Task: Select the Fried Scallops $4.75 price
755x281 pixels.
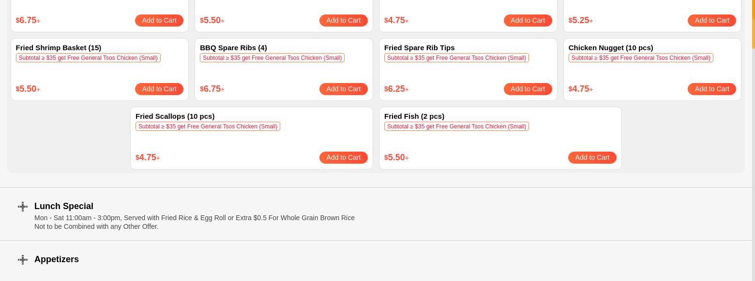Action: [148, 157]
